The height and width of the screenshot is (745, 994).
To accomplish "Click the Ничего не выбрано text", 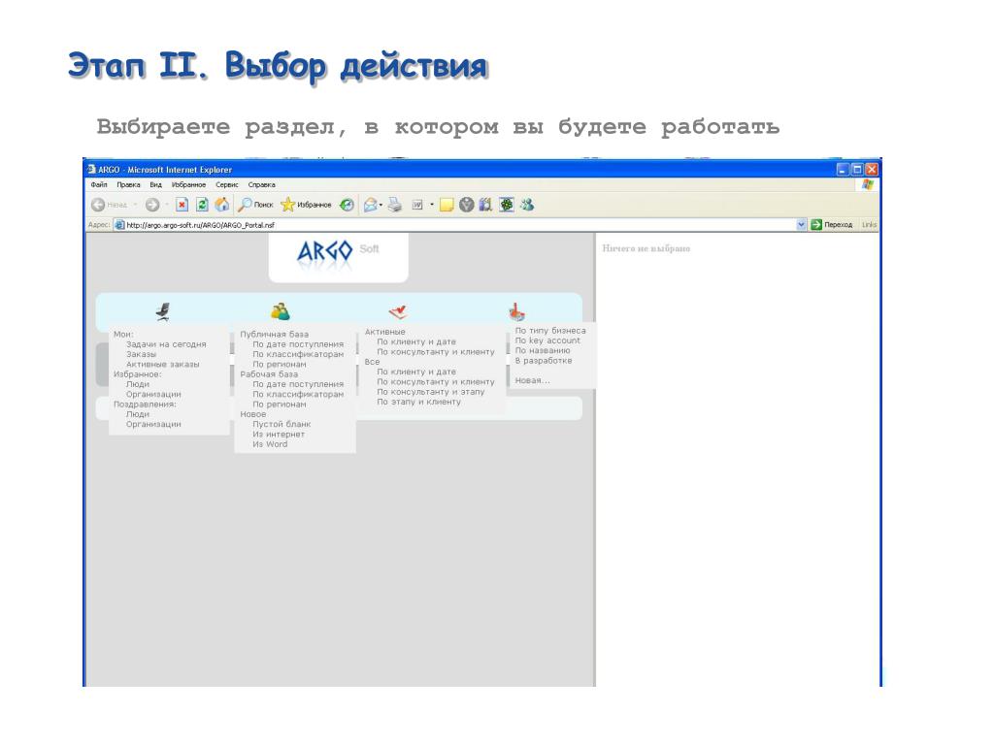I will 646,248.
